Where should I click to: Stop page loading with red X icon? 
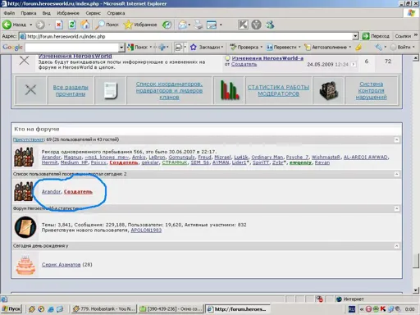click(x=58, y=25)
